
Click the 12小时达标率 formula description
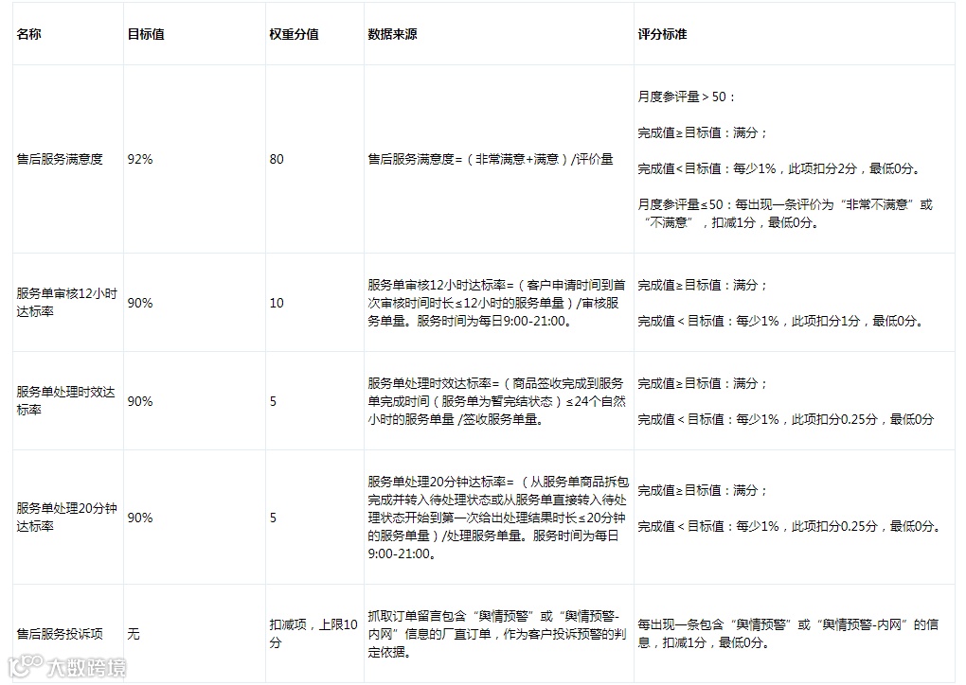coord(496,303)
